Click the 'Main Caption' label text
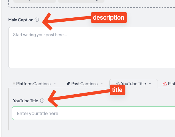This screenshot has height=137, width=175. click(x=21, y=20)
